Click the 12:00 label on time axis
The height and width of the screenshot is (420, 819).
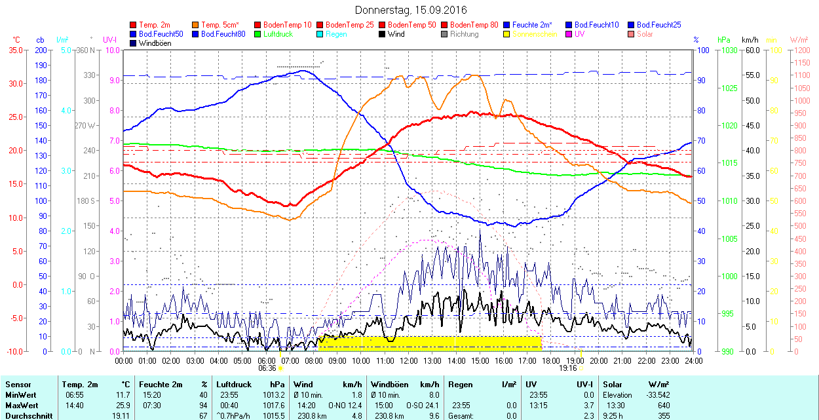pyautogui.click(x=409, y=360)
